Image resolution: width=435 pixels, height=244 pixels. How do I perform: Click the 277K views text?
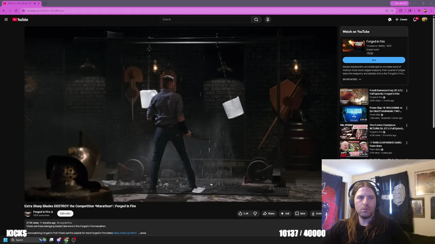pyautogui.click(x=33, y=223)
